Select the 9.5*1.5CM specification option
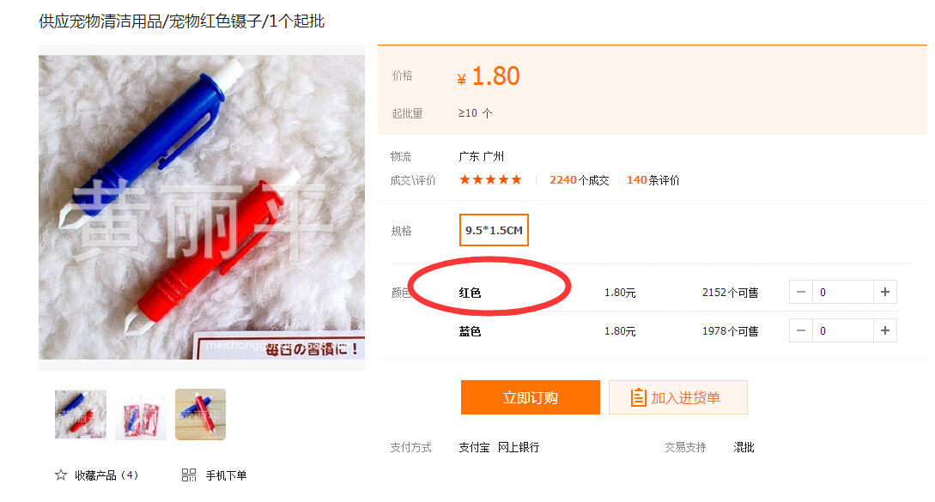The height and width of the screenshot is (502, 935). coord(494,230)
